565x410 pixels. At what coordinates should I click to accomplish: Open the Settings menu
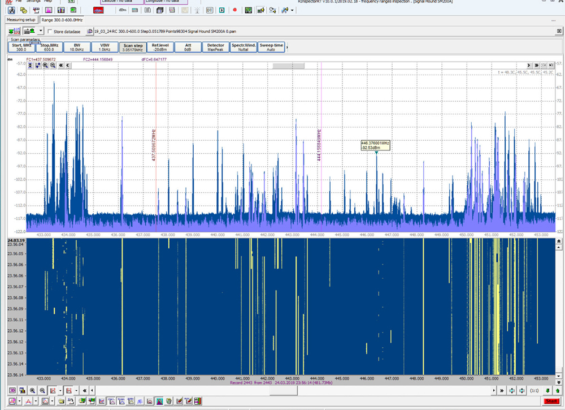tap(33, 1)
